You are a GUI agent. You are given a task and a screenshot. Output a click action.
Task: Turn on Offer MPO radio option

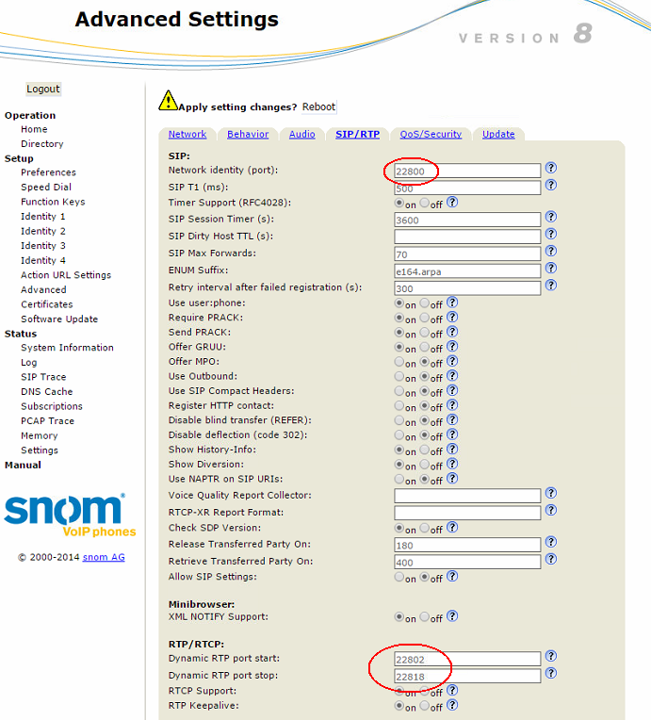399,363
